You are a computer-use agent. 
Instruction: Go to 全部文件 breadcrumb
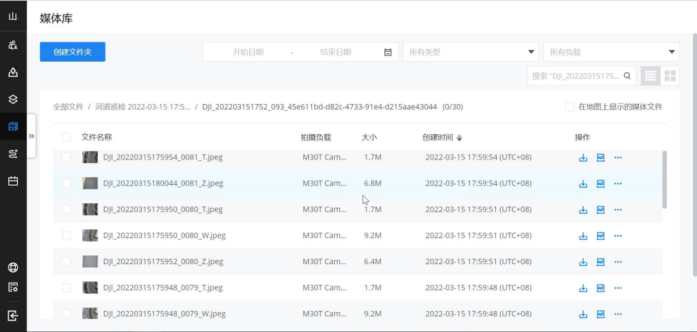69,107
